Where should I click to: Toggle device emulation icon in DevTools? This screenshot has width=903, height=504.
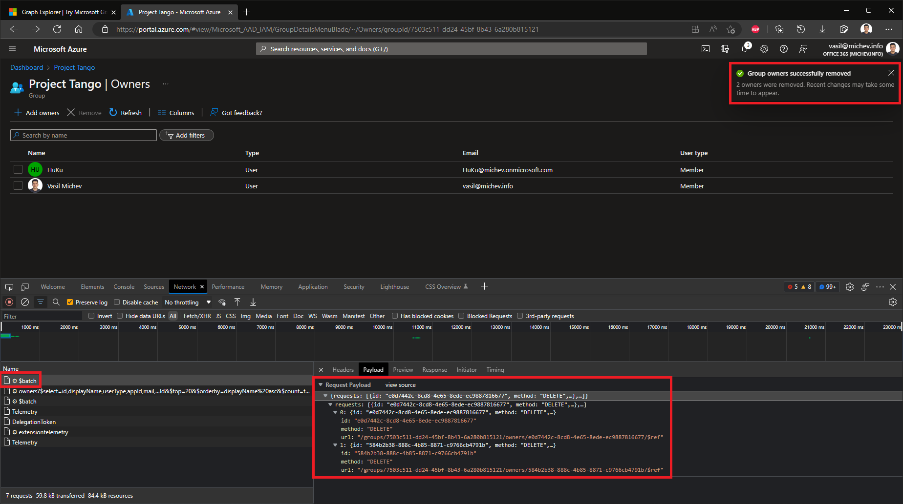[25, 287]
